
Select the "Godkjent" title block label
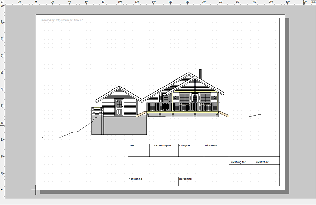(184, 146)
